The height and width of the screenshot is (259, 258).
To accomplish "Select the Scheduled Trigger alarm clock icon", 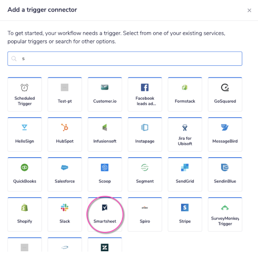I will pyautogui.click(x=25, y=88).
